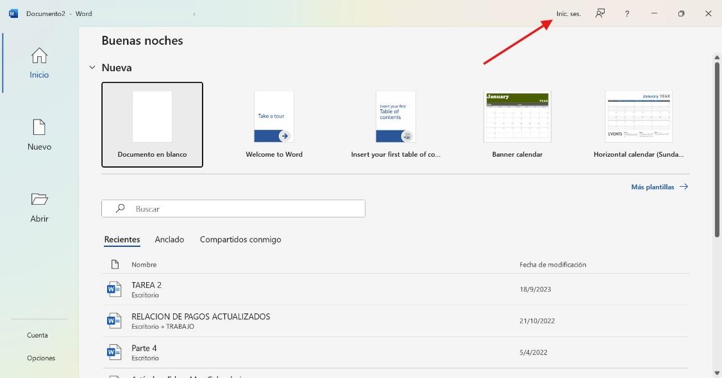
Task: Sort by the Nombre column header
Action: pos(144,265)
